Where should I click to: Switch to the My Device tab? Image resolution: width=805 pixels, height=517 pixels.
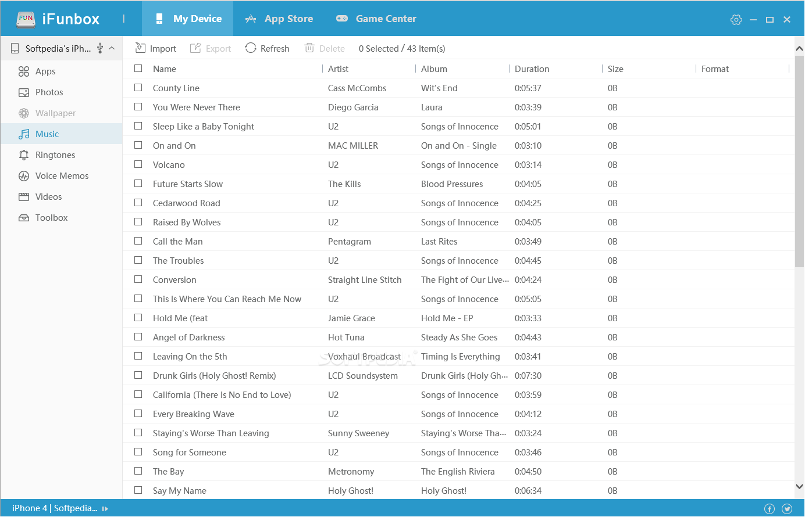click(187, 19)
